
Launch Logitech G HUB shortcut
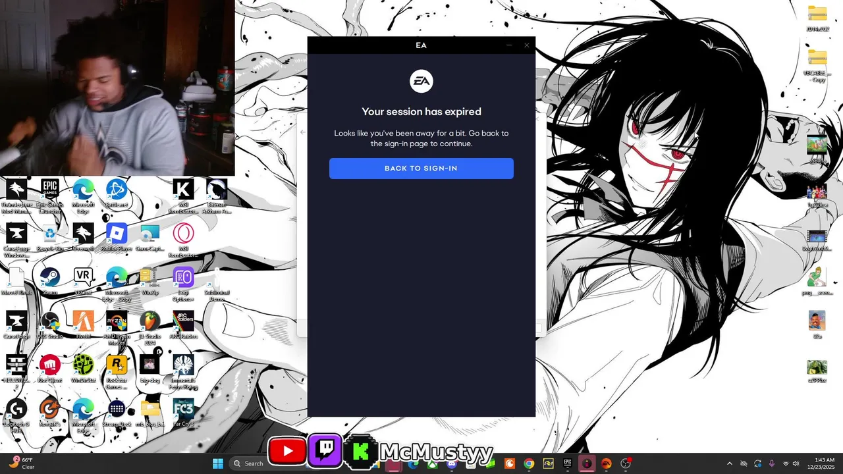(x=16, y=416)
